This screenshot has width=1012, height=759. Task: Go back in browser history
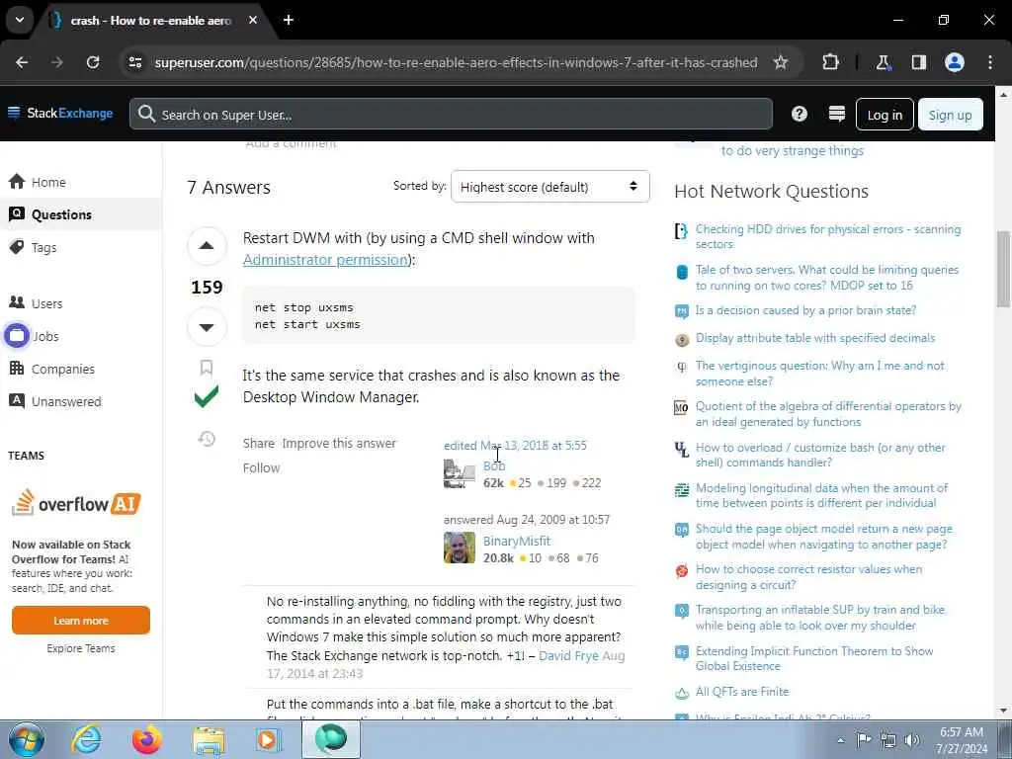tap(22, 62)
